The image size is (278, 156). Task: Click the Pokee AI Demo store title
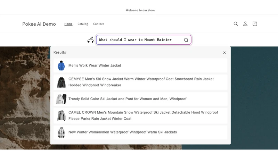point(39,24)
